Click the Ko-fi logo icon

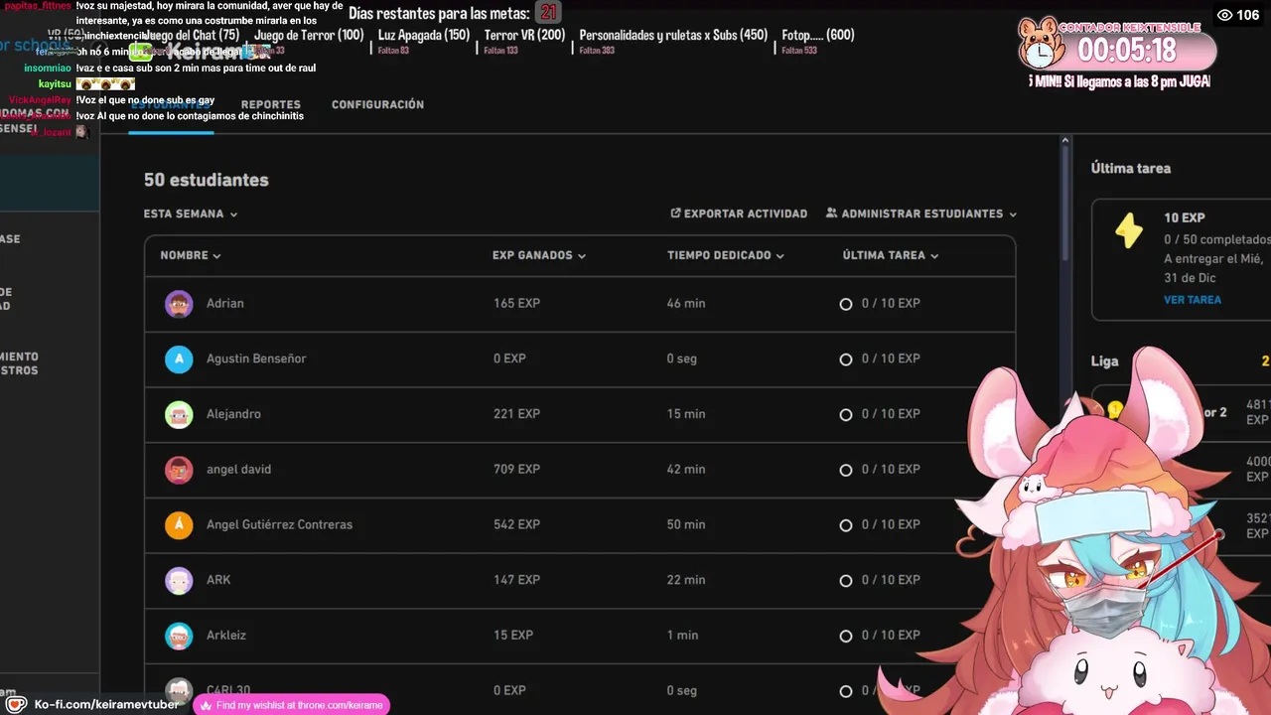(16, 704)
